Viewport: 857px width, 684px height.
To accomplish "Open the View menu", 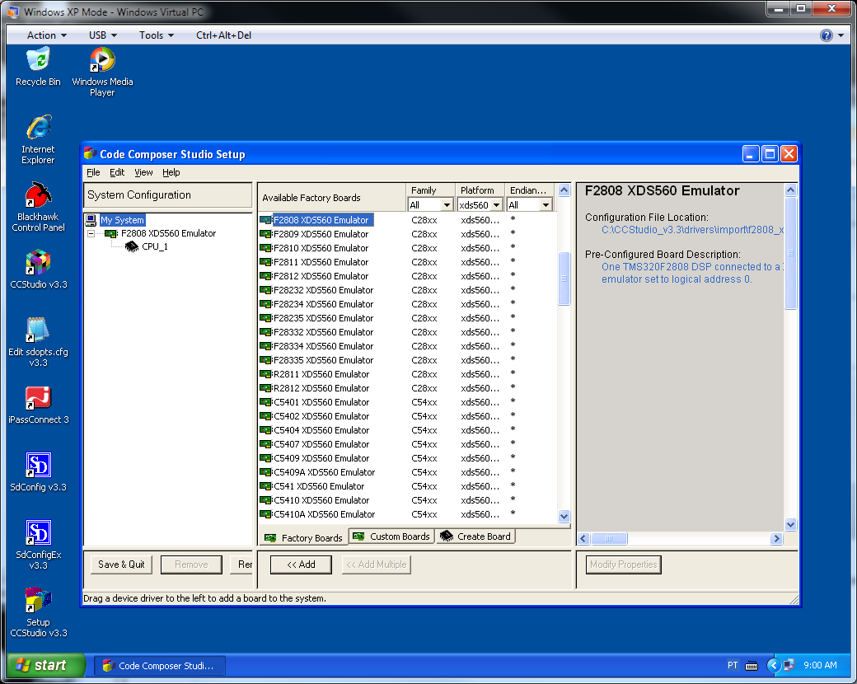I will tap(143, 173).
